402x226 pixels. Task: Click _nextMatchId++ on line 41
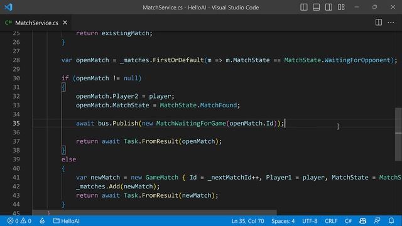(233, 177)
